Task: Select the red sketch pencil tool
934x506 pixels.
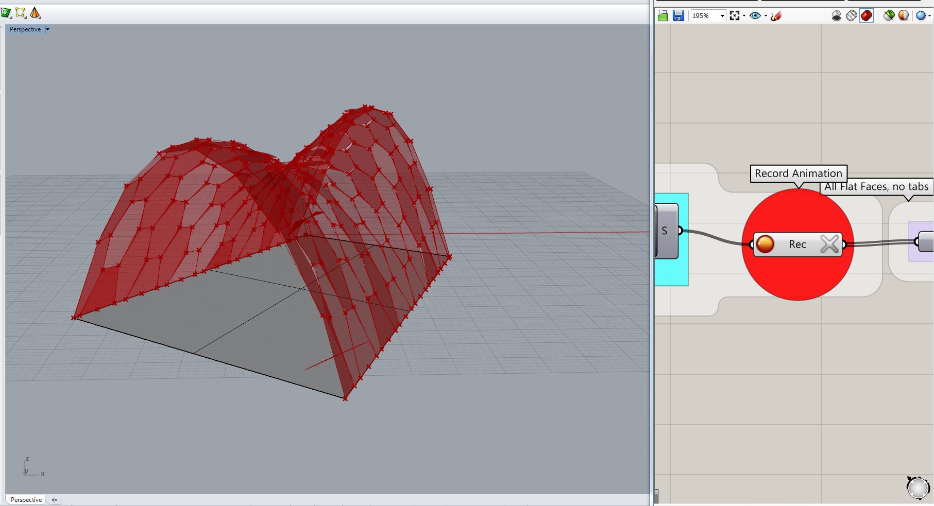Action: click(776, 16)
